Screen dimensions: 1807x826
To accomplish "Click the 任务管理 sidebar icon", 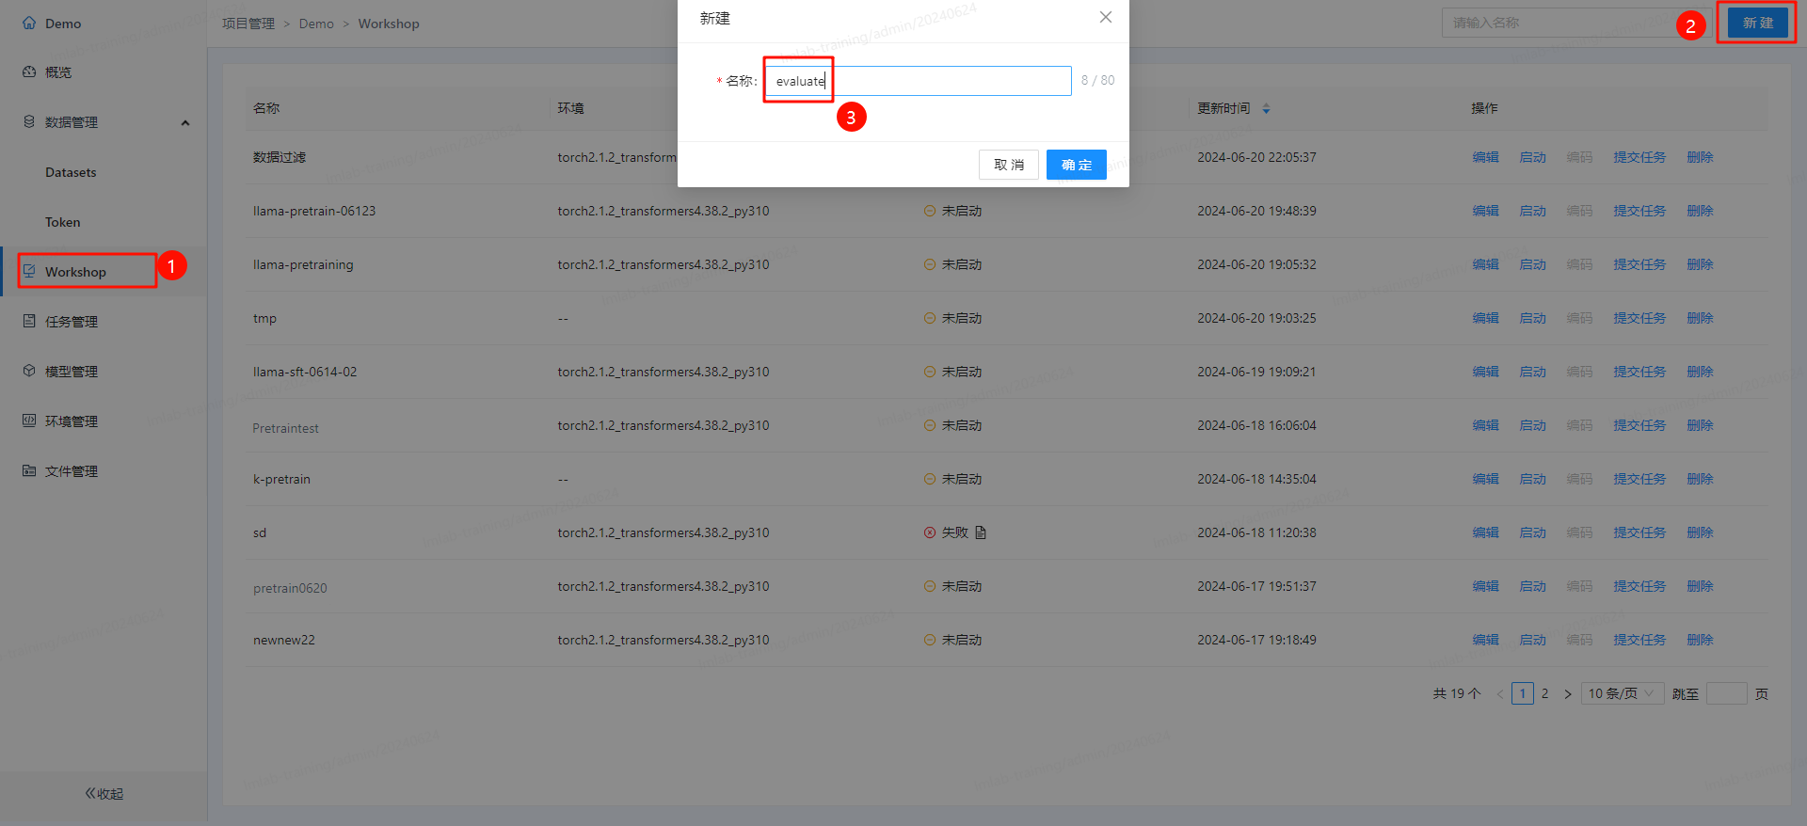I will [29, 321].
